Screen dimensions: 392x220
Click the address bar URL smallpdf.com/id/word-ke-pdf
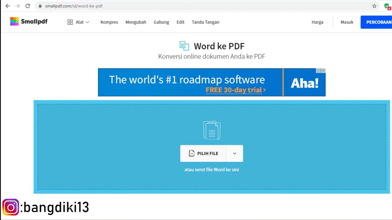click(x=74, y=6)
